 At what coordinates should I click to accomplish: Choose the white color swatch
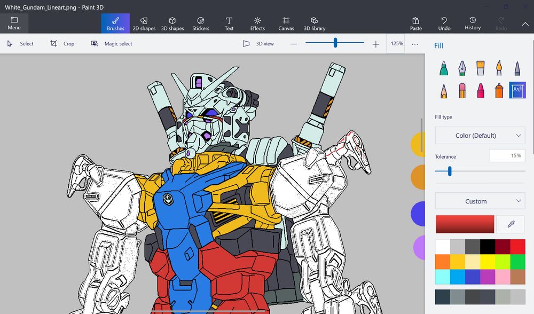pyautogui.click(x=442, y=247)
